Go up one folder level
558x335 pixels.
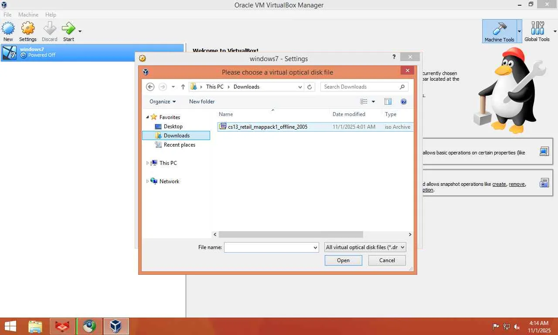[x=183, y=87]
